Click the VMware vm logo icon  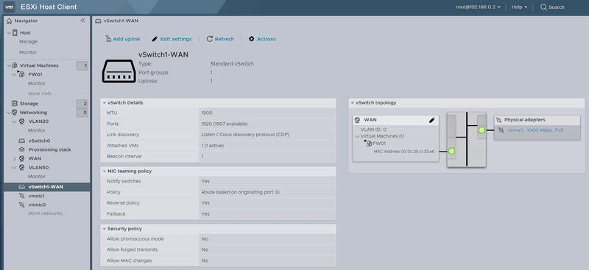9,7
